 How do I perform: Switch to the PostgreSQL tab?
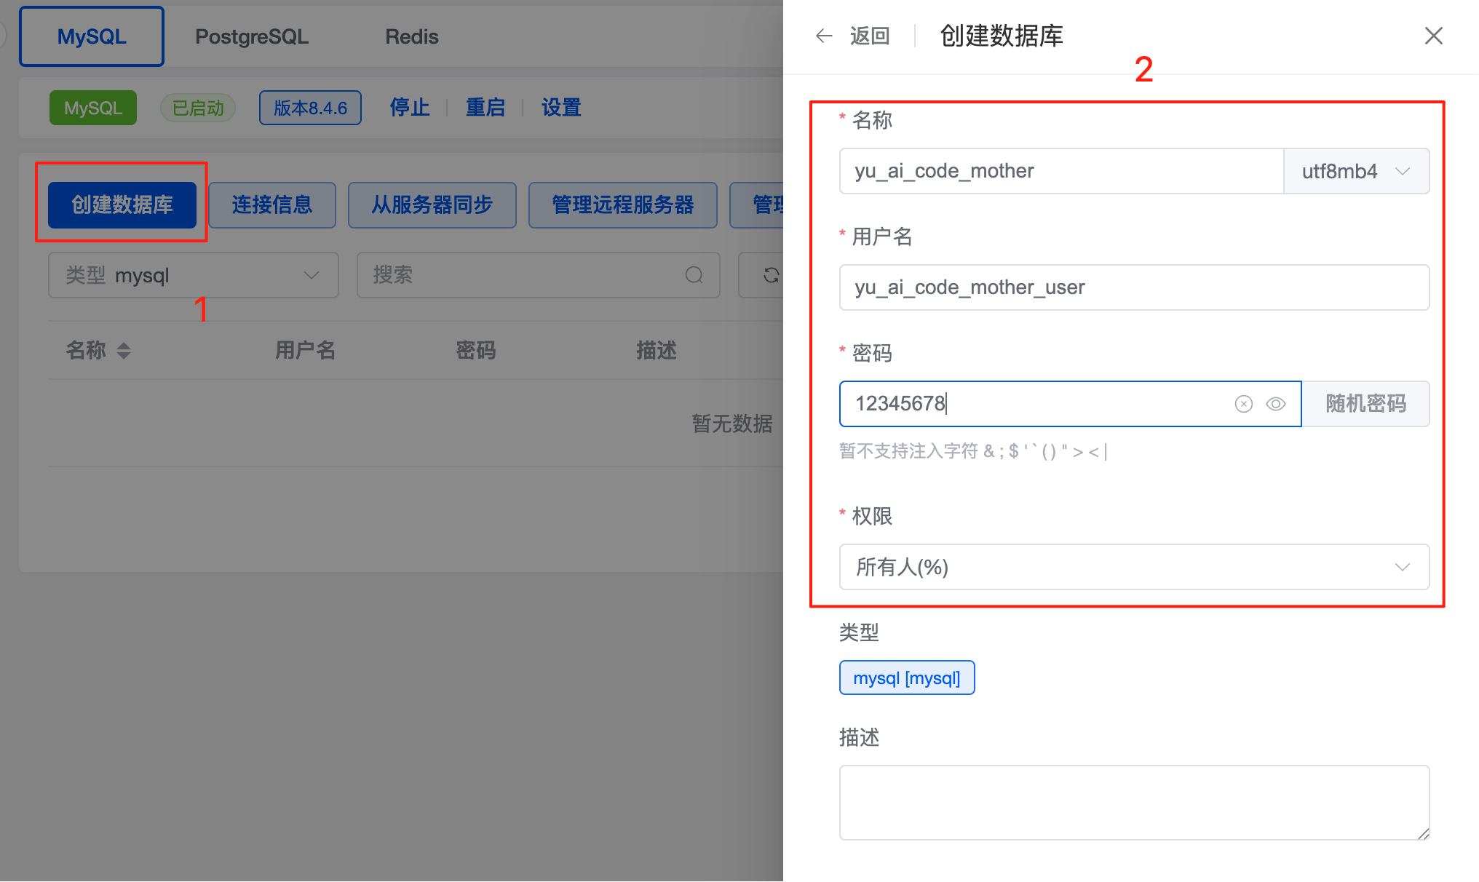(x=251, y=36)
